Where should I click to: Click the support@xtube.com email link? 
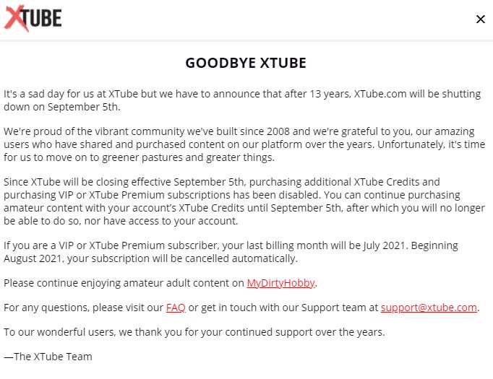click(429, 308)
